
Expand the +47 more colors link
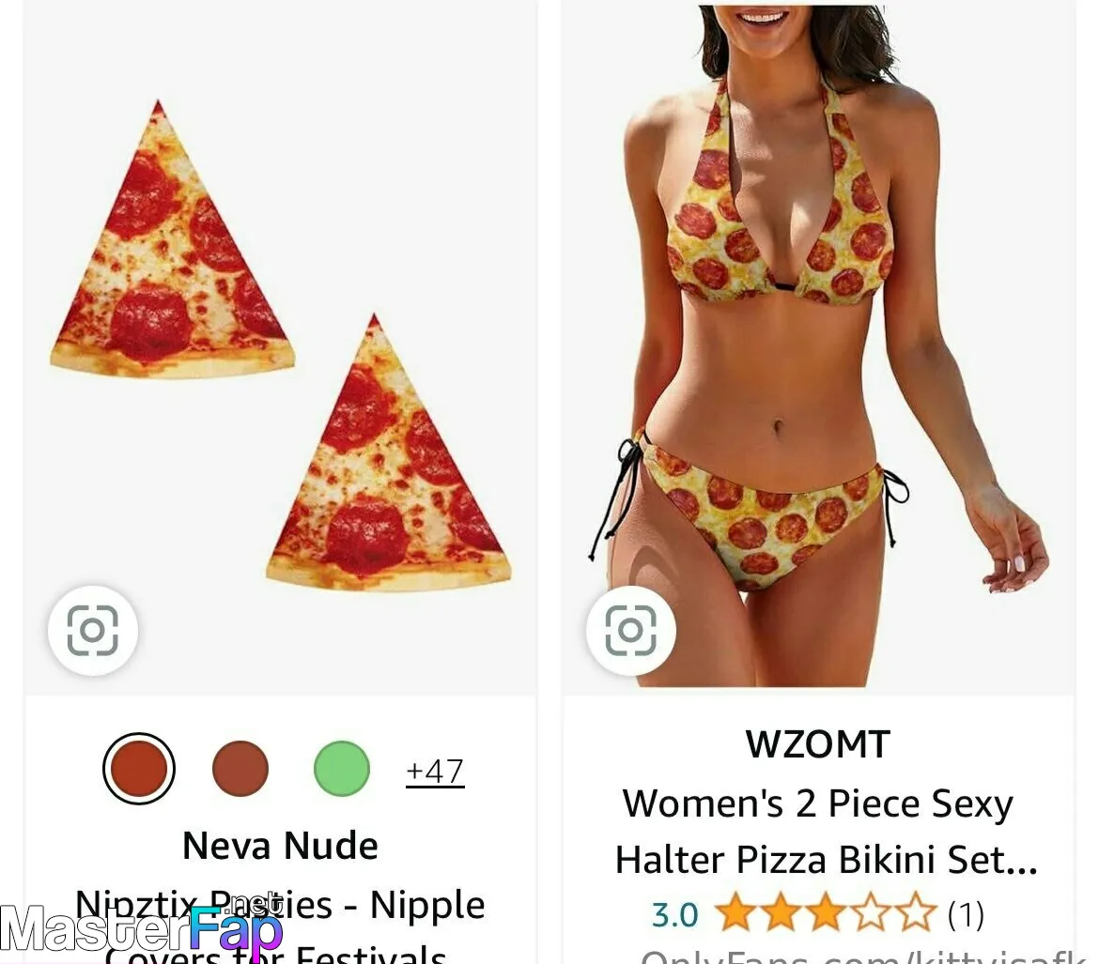click(x=435, y=771)
